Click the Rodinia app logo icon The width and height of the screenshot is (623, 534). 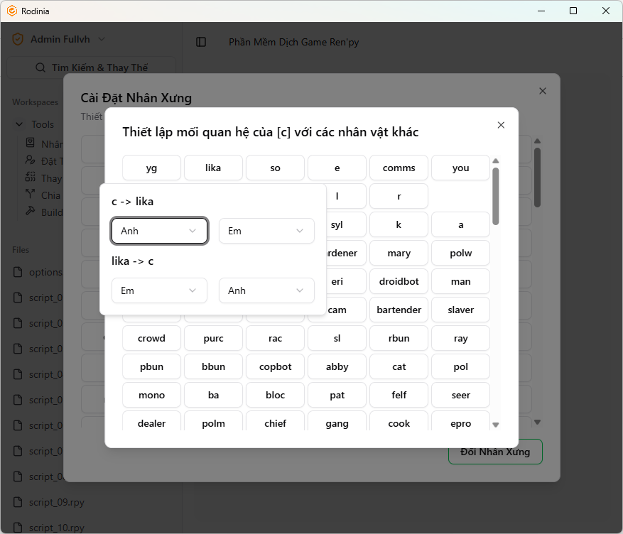coord(12,11)
